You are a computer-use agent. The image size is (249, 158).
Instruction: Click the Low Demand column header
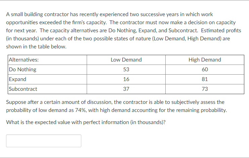click(x=126, y=60)
